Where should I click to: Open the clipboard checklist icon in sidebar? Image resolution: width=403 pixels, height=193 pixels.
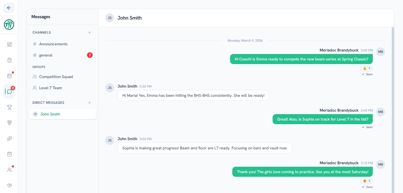(x=10, y=60)
